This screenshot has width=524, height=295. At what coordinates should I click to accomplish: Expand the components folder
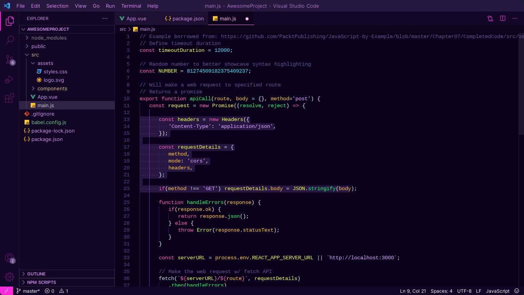[x=67, y=88]
